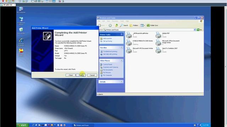Open the Troubleshoot printing link
This screenshot has height=127, width=227.
click(110, 52)
